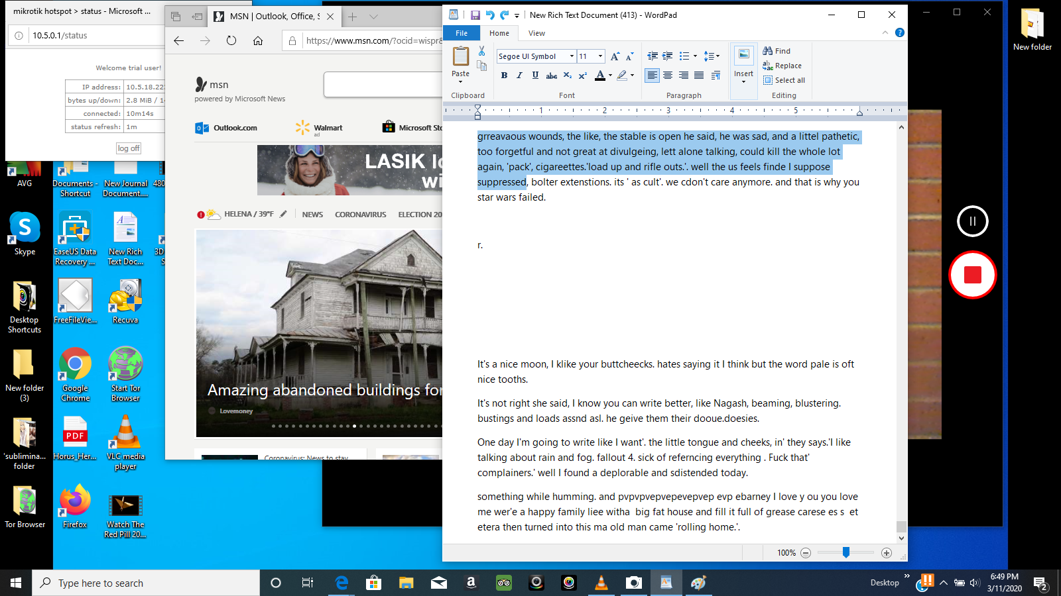The width and height of the screenshot is (1061, 596).
Task: Cut the selected text with scissors icon
Action: tap(481, 51)
